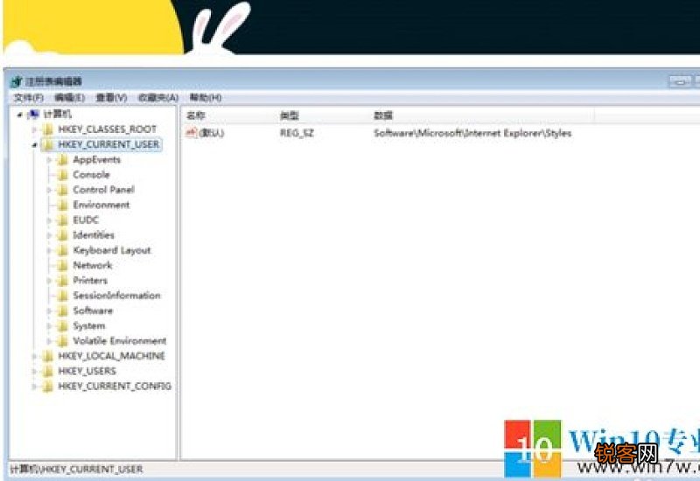The height and width of the screenshot is (481, 700).
Task: Click the string value icon of (默认)
Action: point(192,133)
